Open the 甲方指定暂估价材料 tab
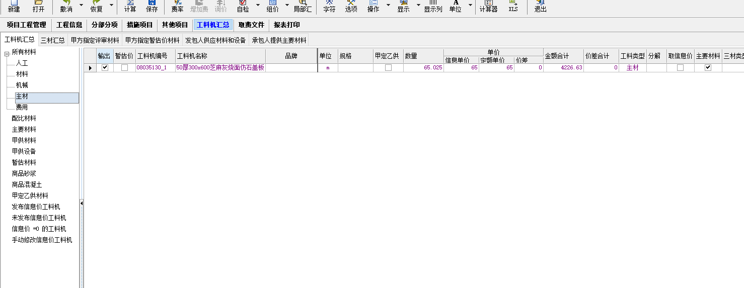744x288 pixels. (152, 40)
